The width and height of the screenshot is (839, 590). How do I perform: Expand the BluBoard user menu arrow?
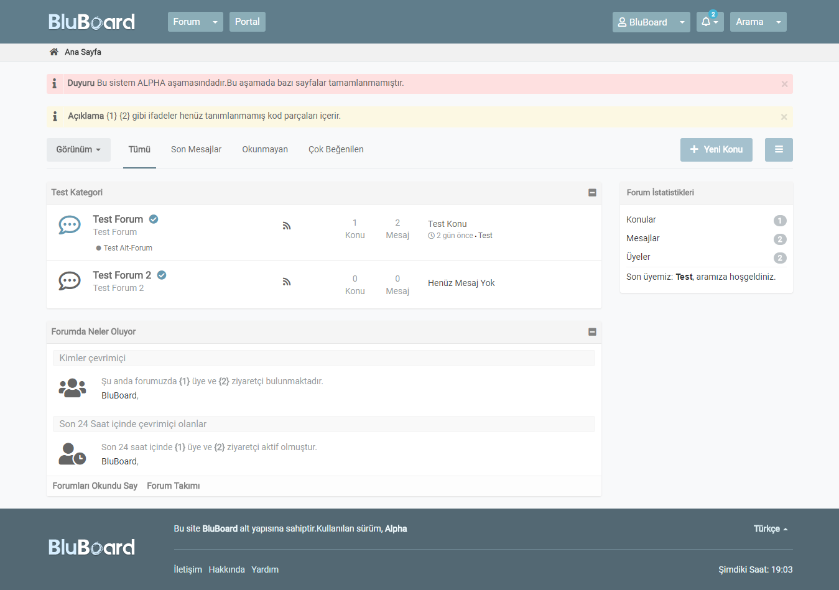682,22
